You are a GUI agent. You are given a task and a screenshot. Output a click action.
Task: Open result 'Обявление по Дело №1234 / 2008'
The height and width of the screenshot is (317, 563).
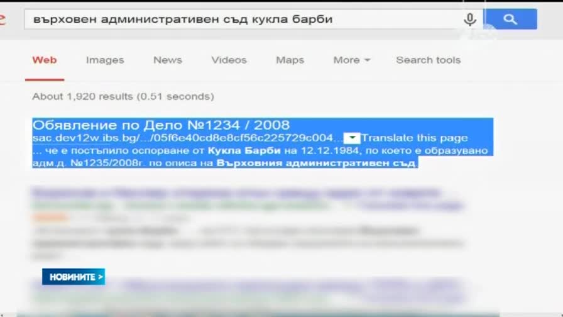tap(161, 125)
